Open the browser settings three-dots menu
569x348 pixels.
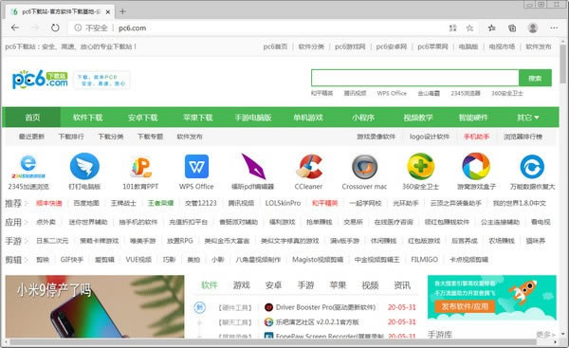554,27
